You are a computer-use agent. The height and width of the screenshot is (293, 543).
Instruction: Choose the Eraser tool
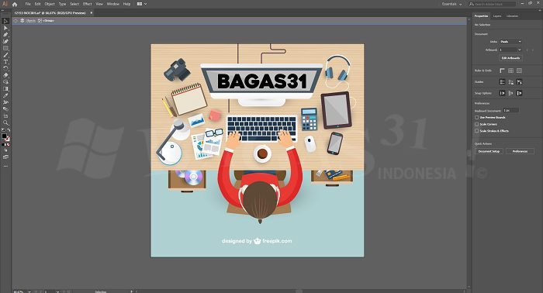[x=5, y=75]
